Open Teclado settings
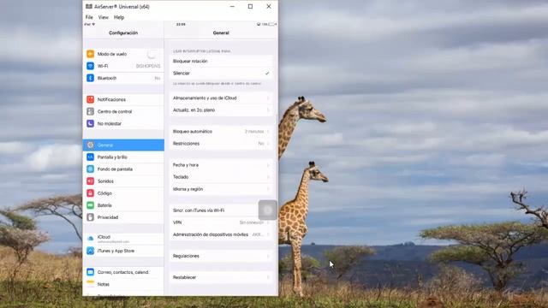 (x=221, y=177)
